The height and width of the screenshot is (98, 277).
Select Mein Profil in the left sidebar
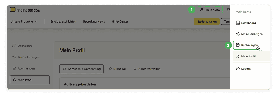(x=30, y=80)
